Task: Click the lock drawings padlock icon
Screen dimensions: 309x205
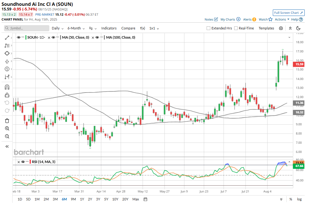Action: coord(7,95)
